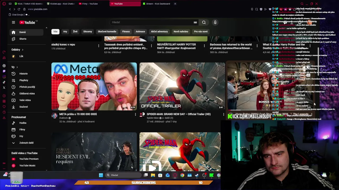Click the Spider-Man channel name under the trailer
This screenshot has width=339, height=190.
(x=153, y=118)
